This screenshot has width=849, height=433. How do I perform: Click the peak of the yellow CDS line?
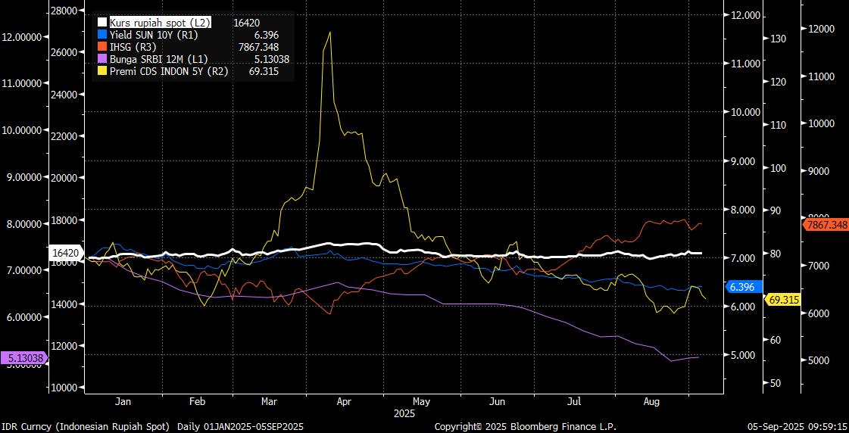329,33
